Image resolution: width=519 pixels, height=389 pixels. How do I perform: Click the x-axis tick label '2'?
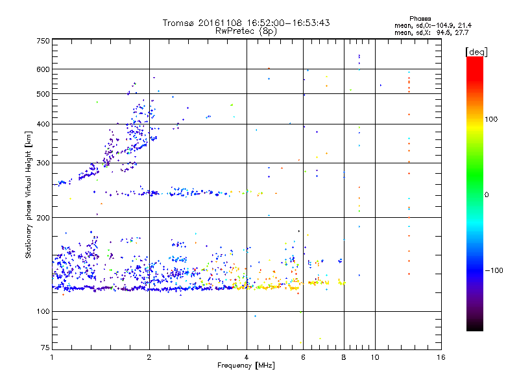click(x=149, y=357)
